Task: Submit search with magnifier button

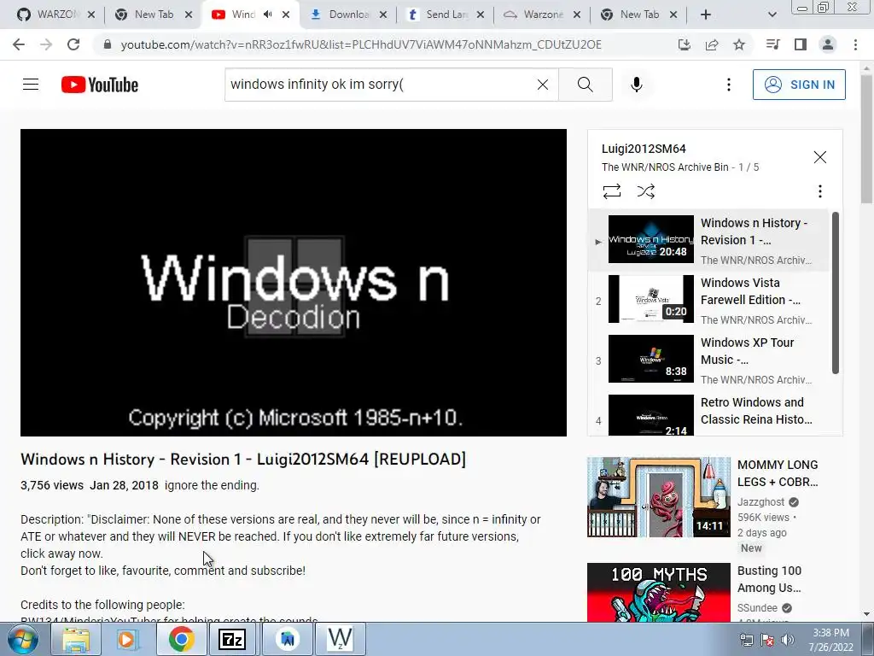Action: tap(586, 85)
